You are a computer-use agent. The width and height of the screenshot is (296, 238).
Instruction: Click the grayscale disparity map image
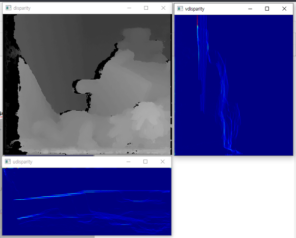(x=87, y=85)
